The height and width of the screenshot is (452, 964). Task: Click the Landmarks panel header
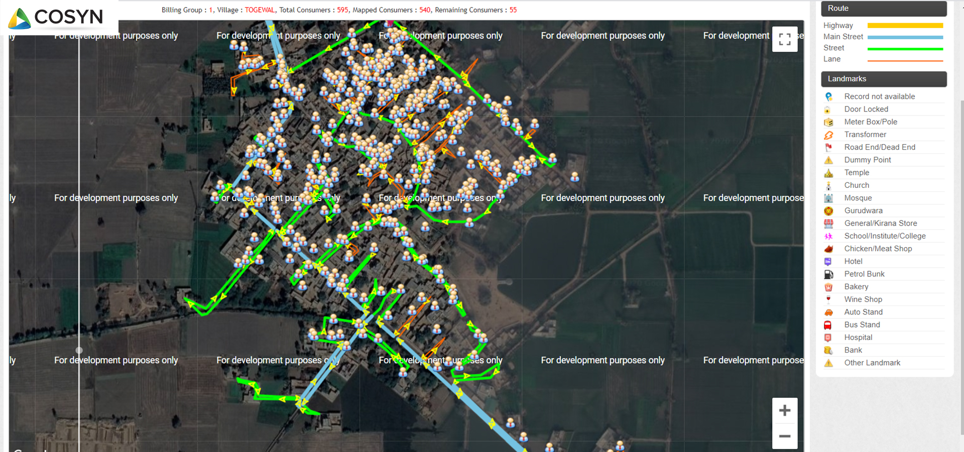(884, 79)
